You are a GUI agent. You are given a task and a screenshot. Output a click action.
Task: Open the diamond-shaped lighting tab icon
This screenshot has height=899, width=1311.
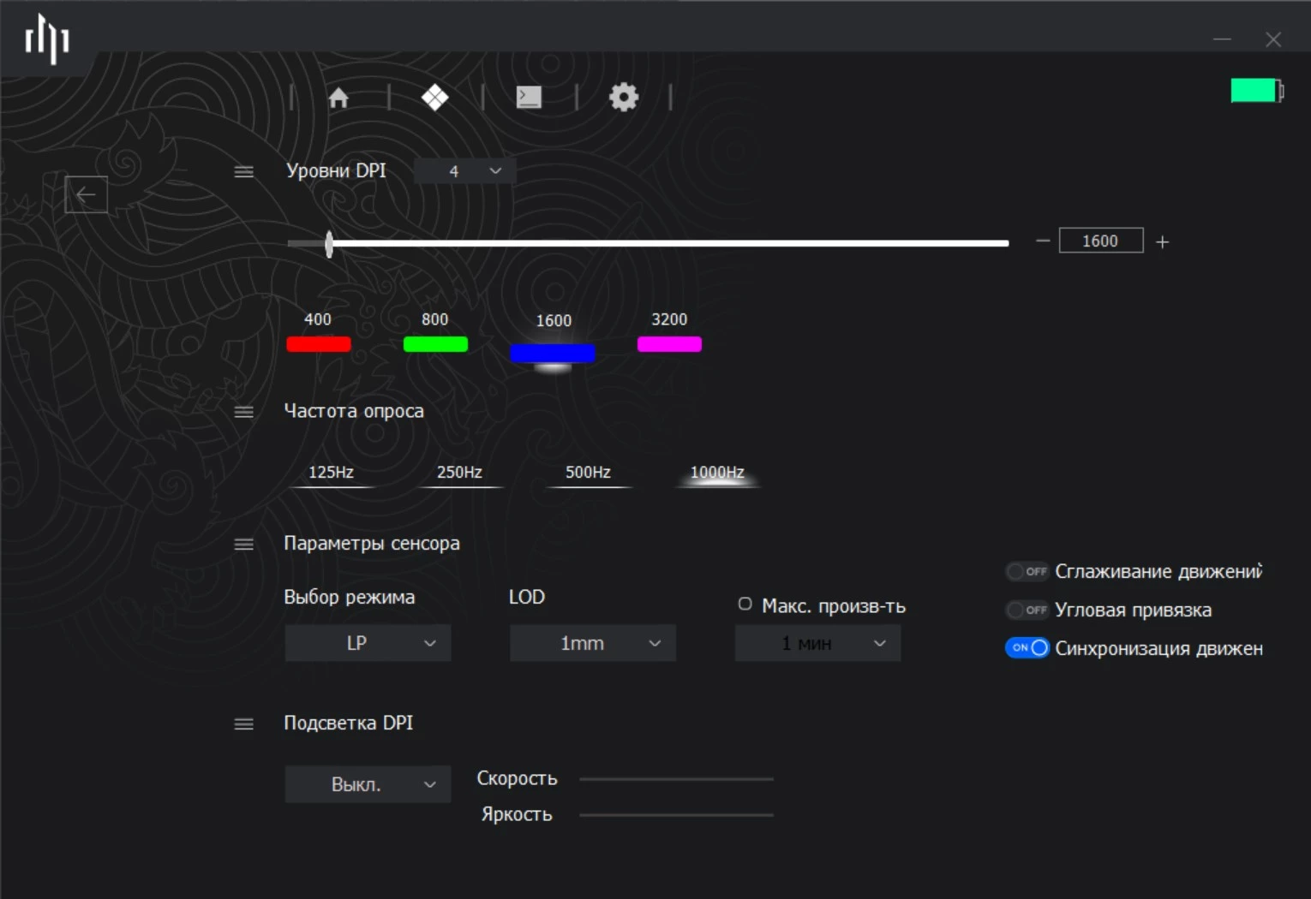pos(434,98)
